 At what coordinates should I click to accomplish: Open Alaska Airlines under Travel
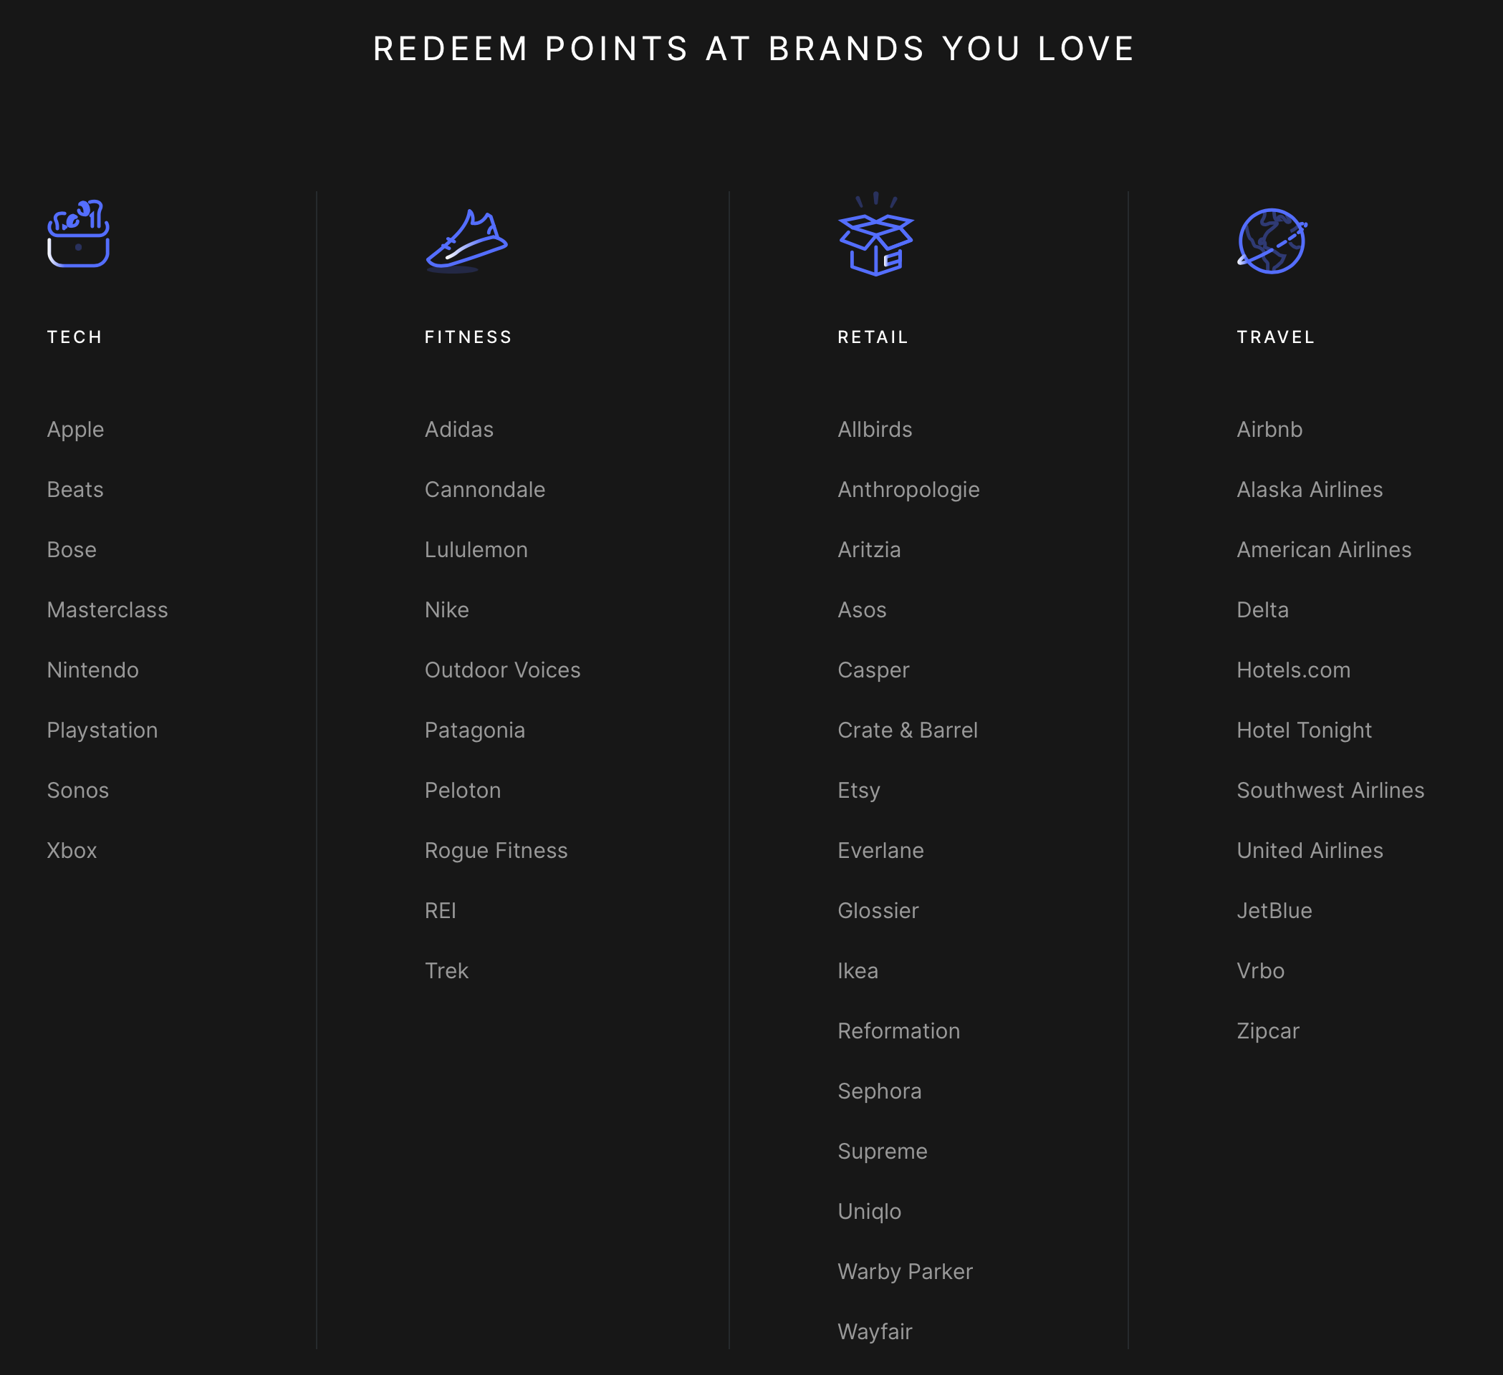tap(1309, 490)
